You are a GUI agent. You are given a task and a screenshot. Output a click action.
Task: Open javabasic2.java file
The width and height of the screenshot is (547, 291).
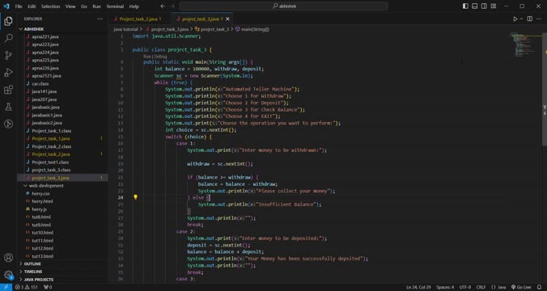coord(47,123)
